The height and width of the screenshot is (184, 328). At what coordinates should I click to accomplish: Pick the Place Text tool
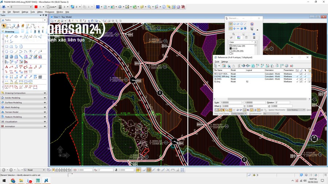coord(7,67)
